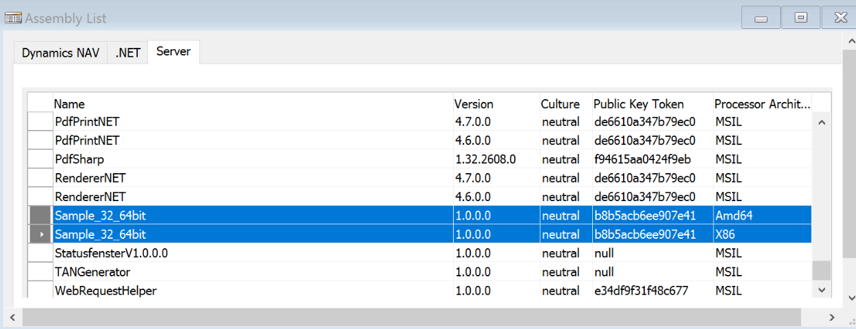Image resolution: width=856 pixels, height=329 pixels.
Task: Minimize the Assembly List window
Action: [x=761, y=18]
